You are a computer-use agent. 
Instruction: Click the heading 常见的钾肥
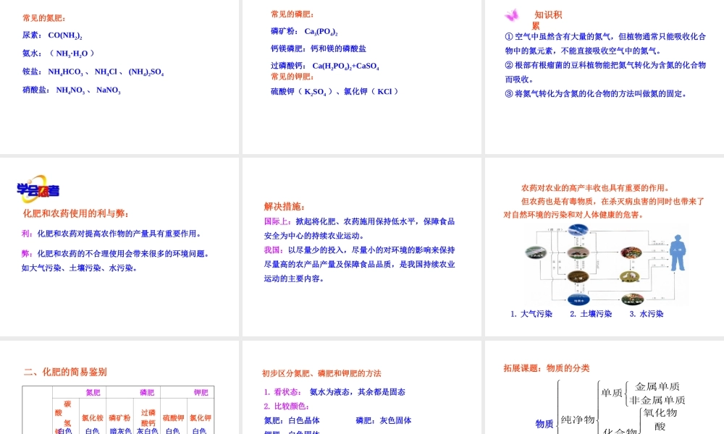click(x=292, y=77)
